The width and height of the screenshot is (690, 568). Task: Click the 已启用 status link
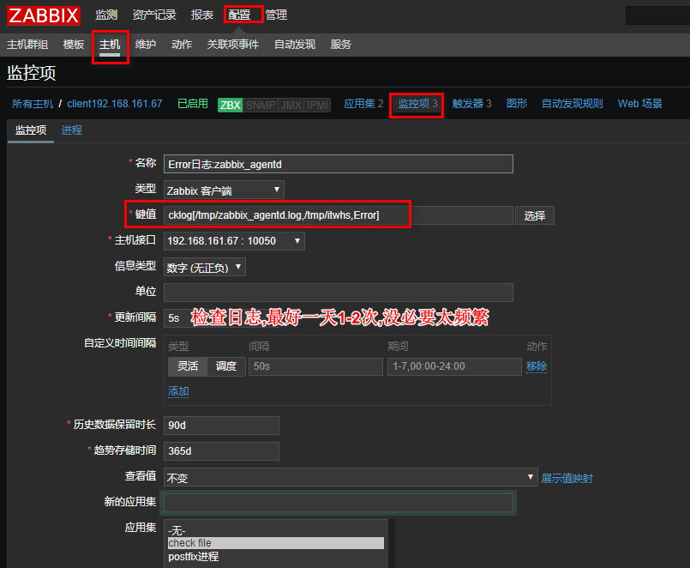(192, 104)
